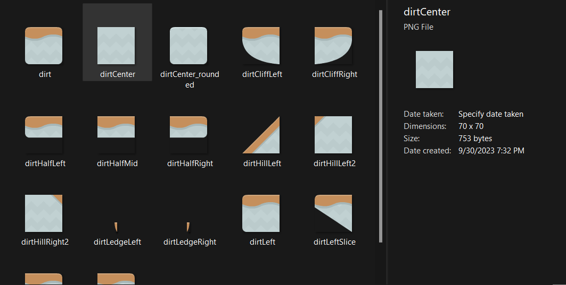The image size is (566, 285).
Task: Click the 'PNG File' type label
Action: 419,27
